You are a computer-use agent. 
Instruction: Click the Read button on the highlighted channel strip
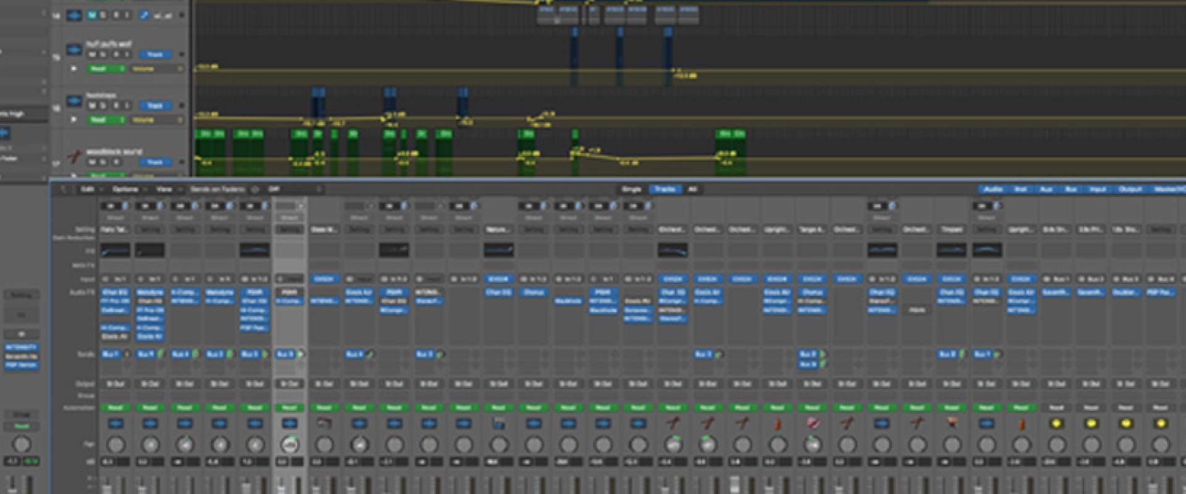(289, 408)
